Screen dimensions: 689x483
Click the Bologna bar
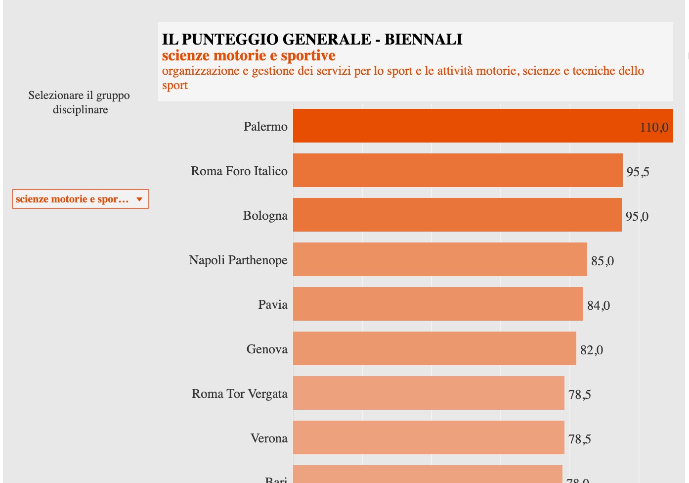tap(457, 215)
